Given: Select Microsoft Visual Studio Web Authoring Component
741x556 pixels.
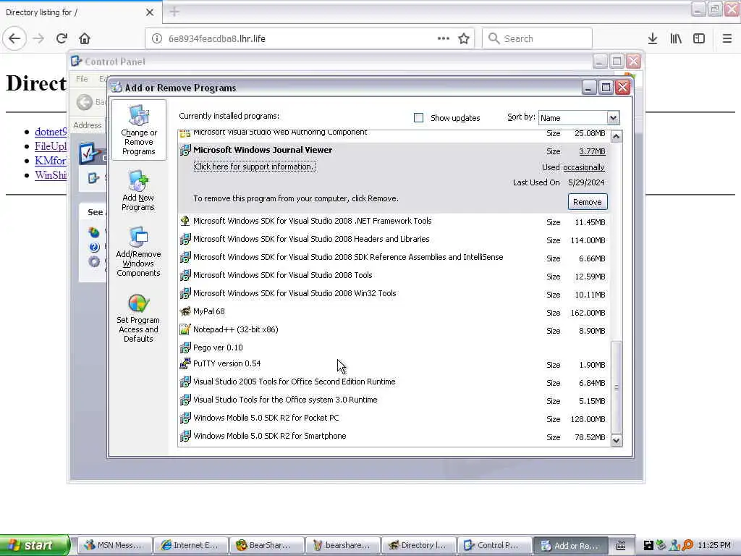Looking at the screenshot, I should (393, 134).
